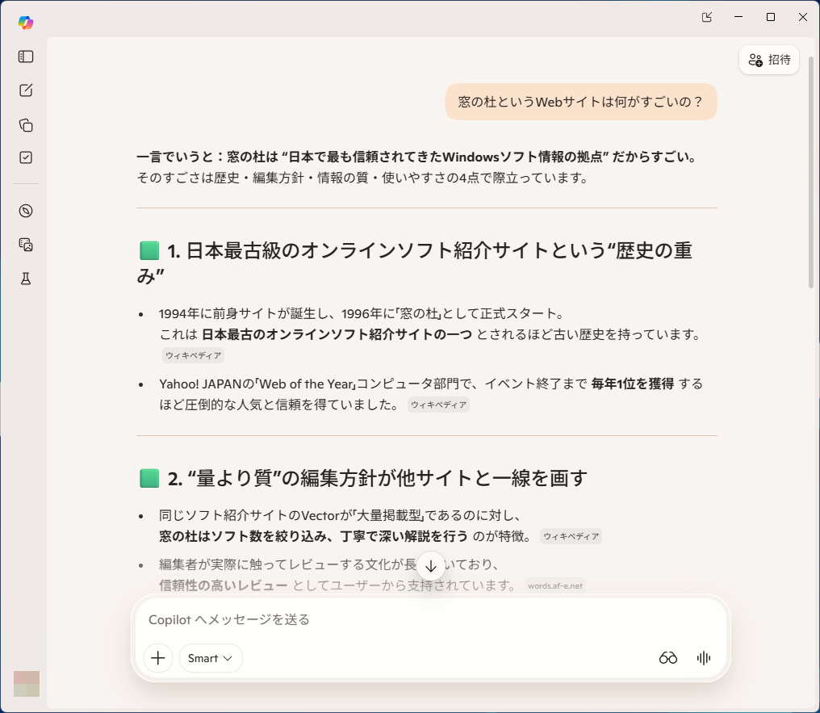The height and width of the screenshot is (713, 820).
Task: Activate Copilot Vision glasses icon
Action: click(668, 658)
